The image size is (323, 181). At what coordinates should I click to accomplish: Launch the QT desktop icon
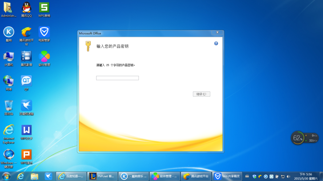click(27, 83)
